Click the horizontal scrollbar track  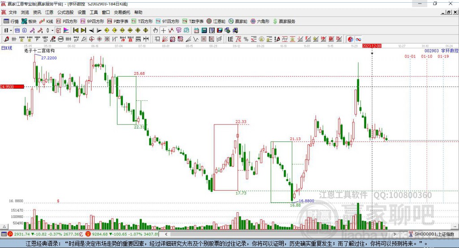point(281,234)
